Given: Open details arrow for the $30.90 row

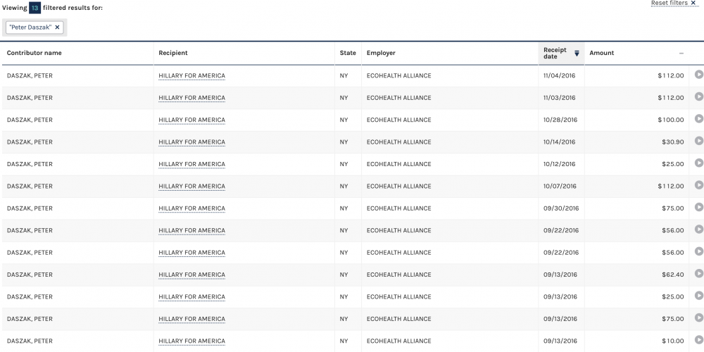Looking at the screenshot, I should [x=698, y=142].
